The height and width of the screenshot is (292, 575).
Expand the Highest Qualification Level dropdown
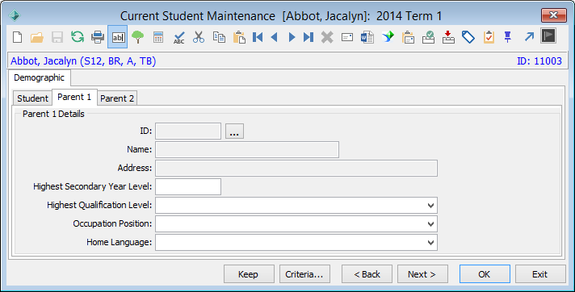[431, 206]
